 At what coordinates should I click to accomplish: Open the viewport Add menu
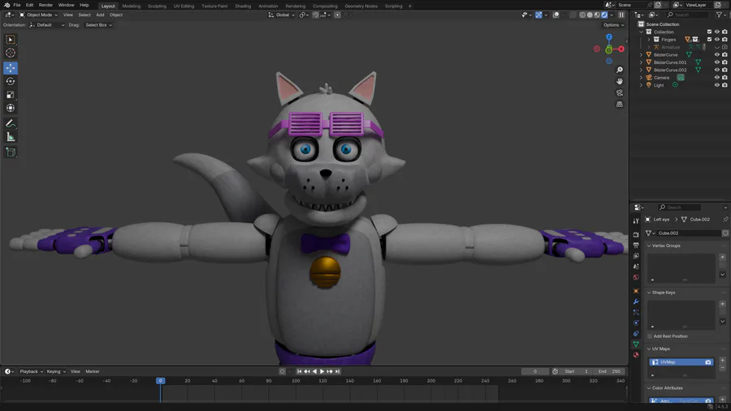point(100,15)
